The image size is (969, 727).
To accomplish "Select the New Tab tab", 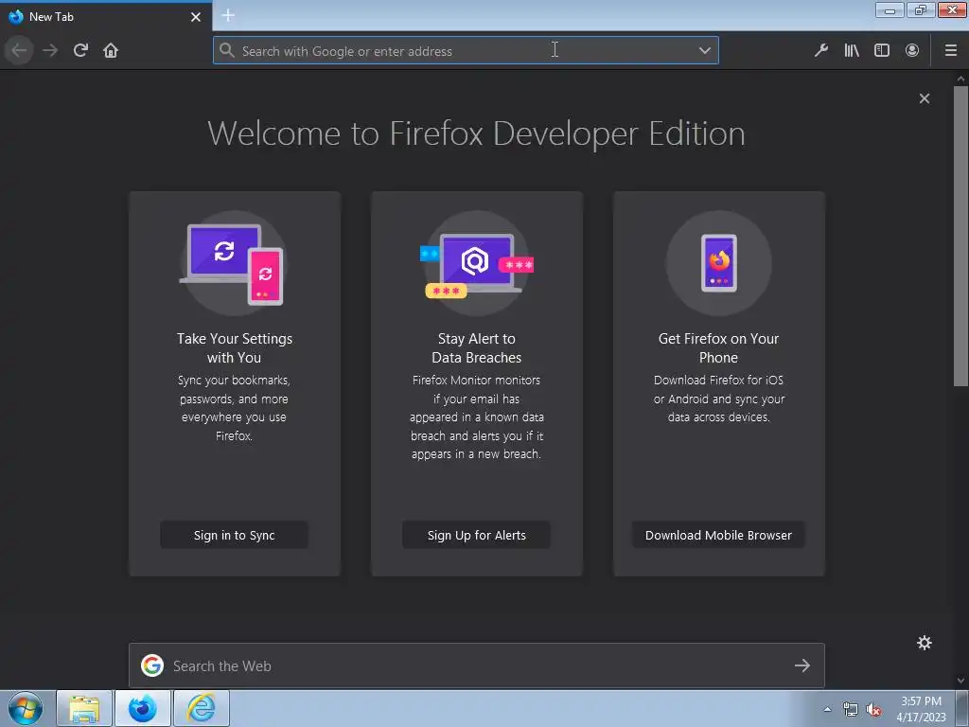I will click(x=106, y=17).
